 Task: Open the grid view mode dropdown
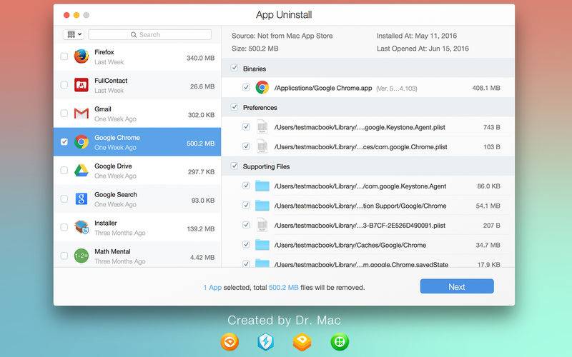[74, 34]
